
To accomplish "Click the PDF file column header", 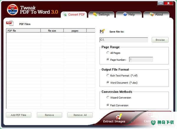I will [24, 31].
